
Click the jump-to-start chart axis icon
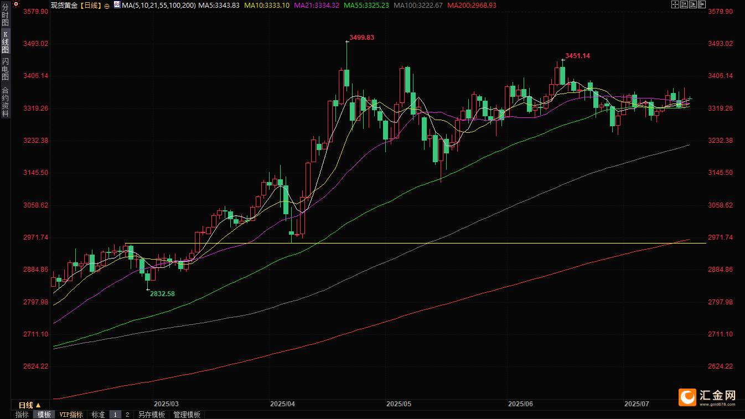click(684, 4)
